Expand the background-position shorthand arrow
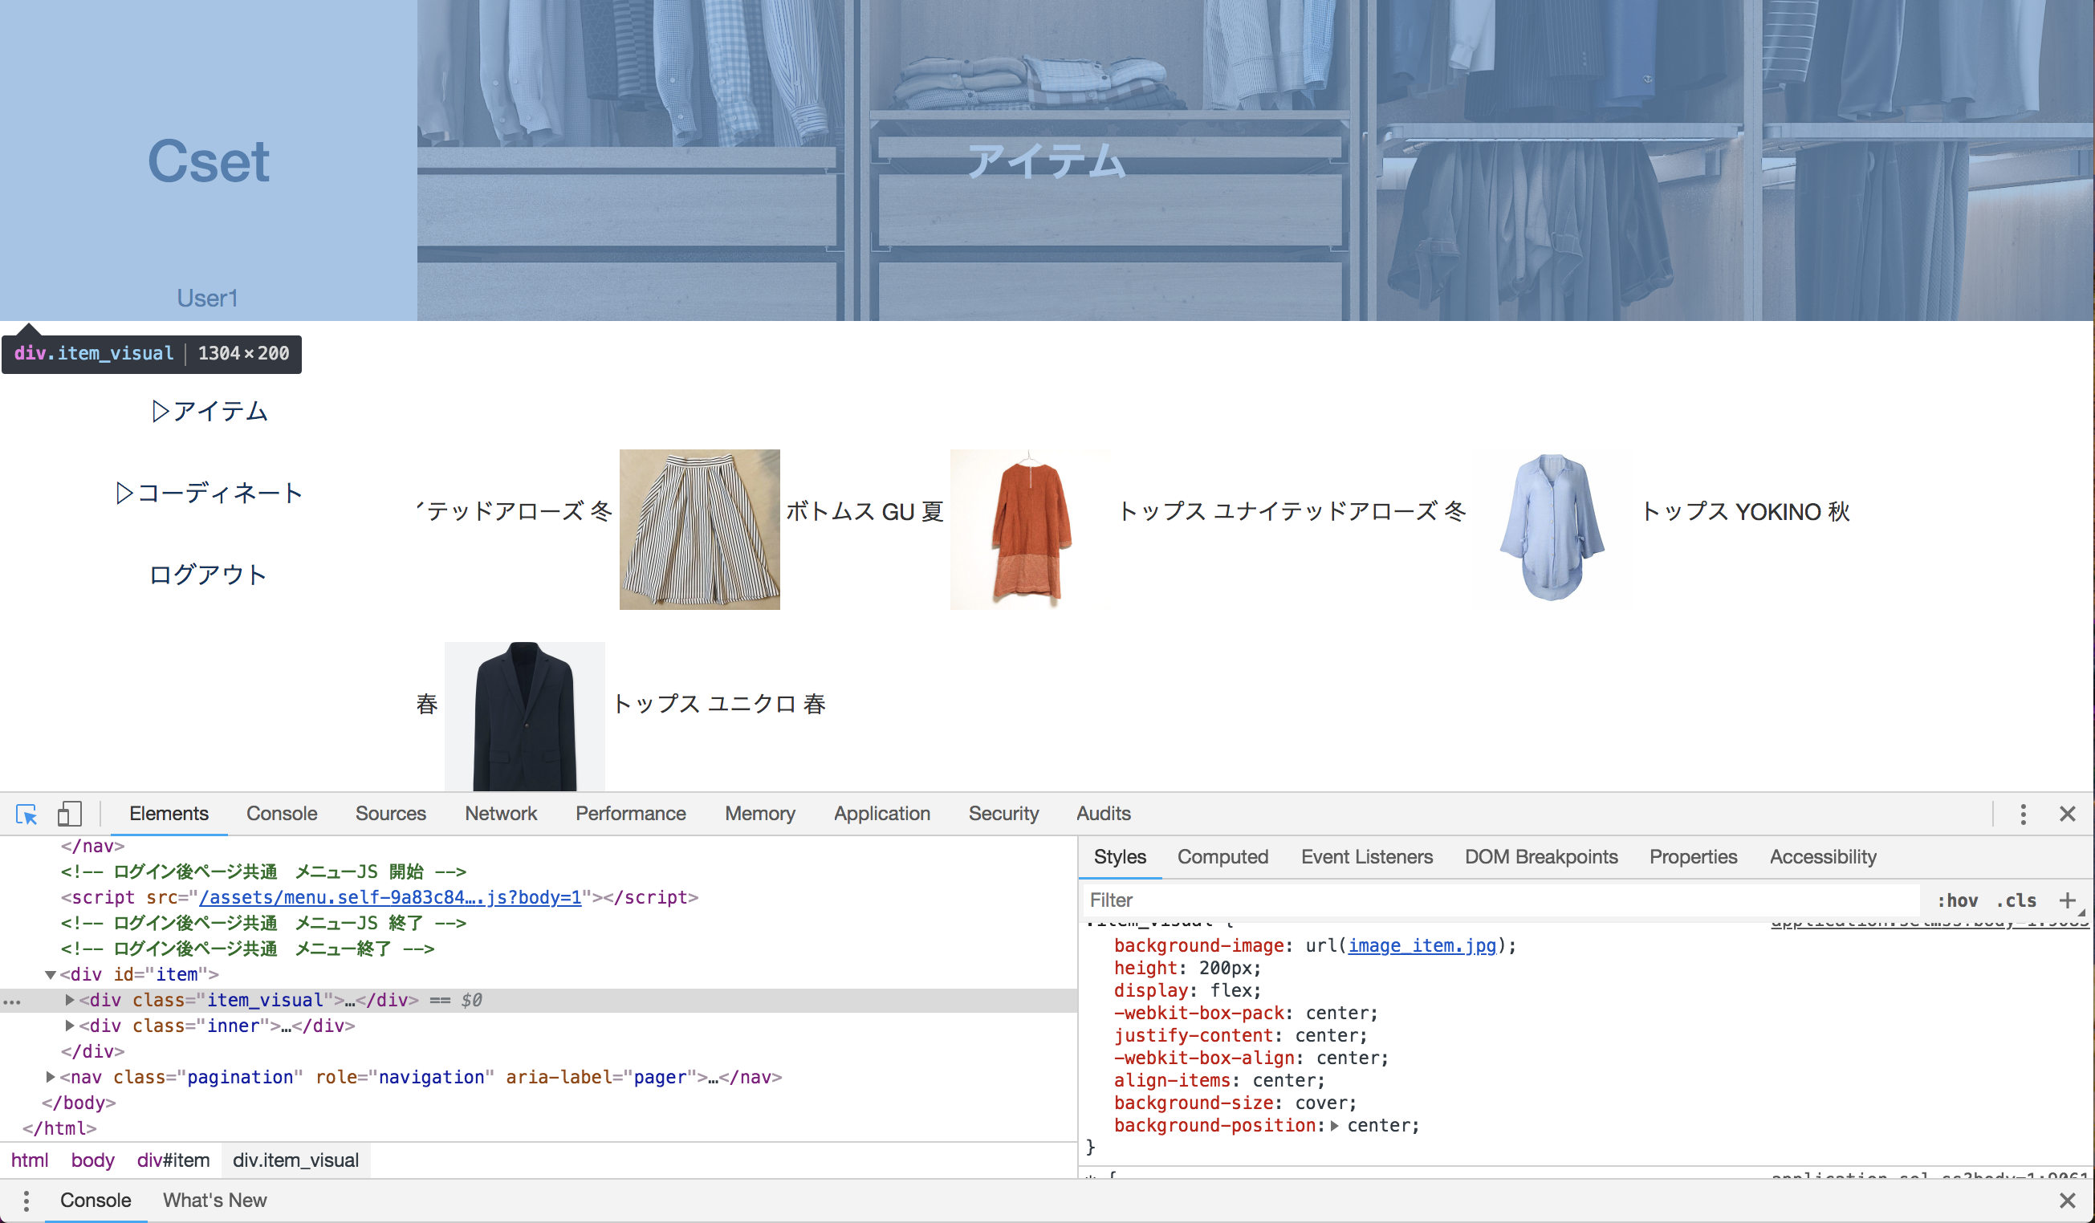 1334,1126
